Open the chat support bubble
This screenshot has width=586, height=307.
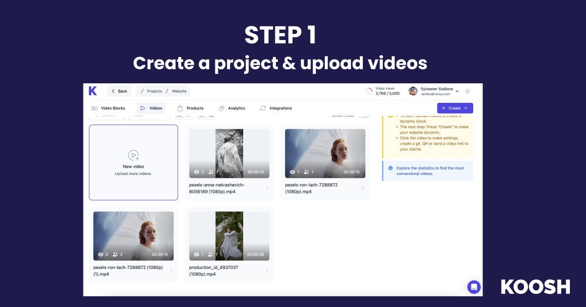click(474, 287)
